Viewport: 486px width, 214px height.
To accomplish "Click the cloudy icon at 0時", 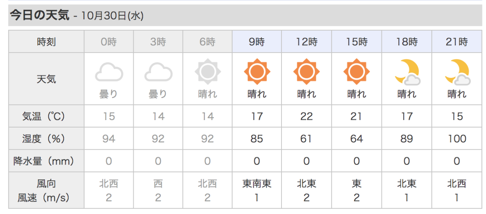I will (109, 72).
